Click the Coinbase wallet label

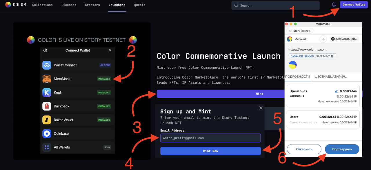click(61, 133)
